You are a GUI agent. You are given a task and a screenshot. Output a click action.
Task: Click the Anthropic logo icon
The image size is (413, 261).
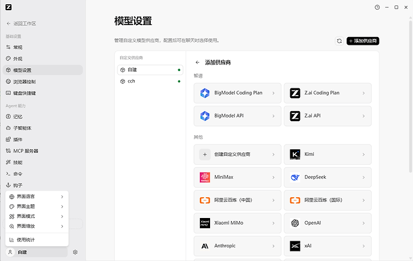tap(205, 246)
